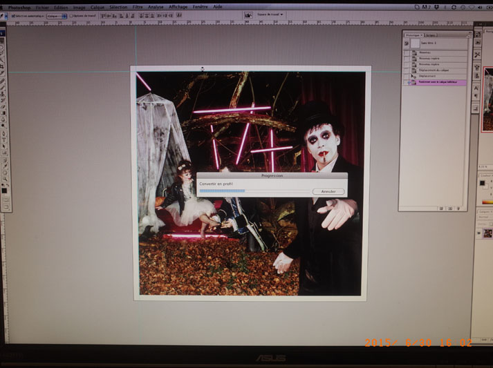Open the Brushes dock icon
Image resolution: width=493 pixels, height=368 pixels.
477,68
